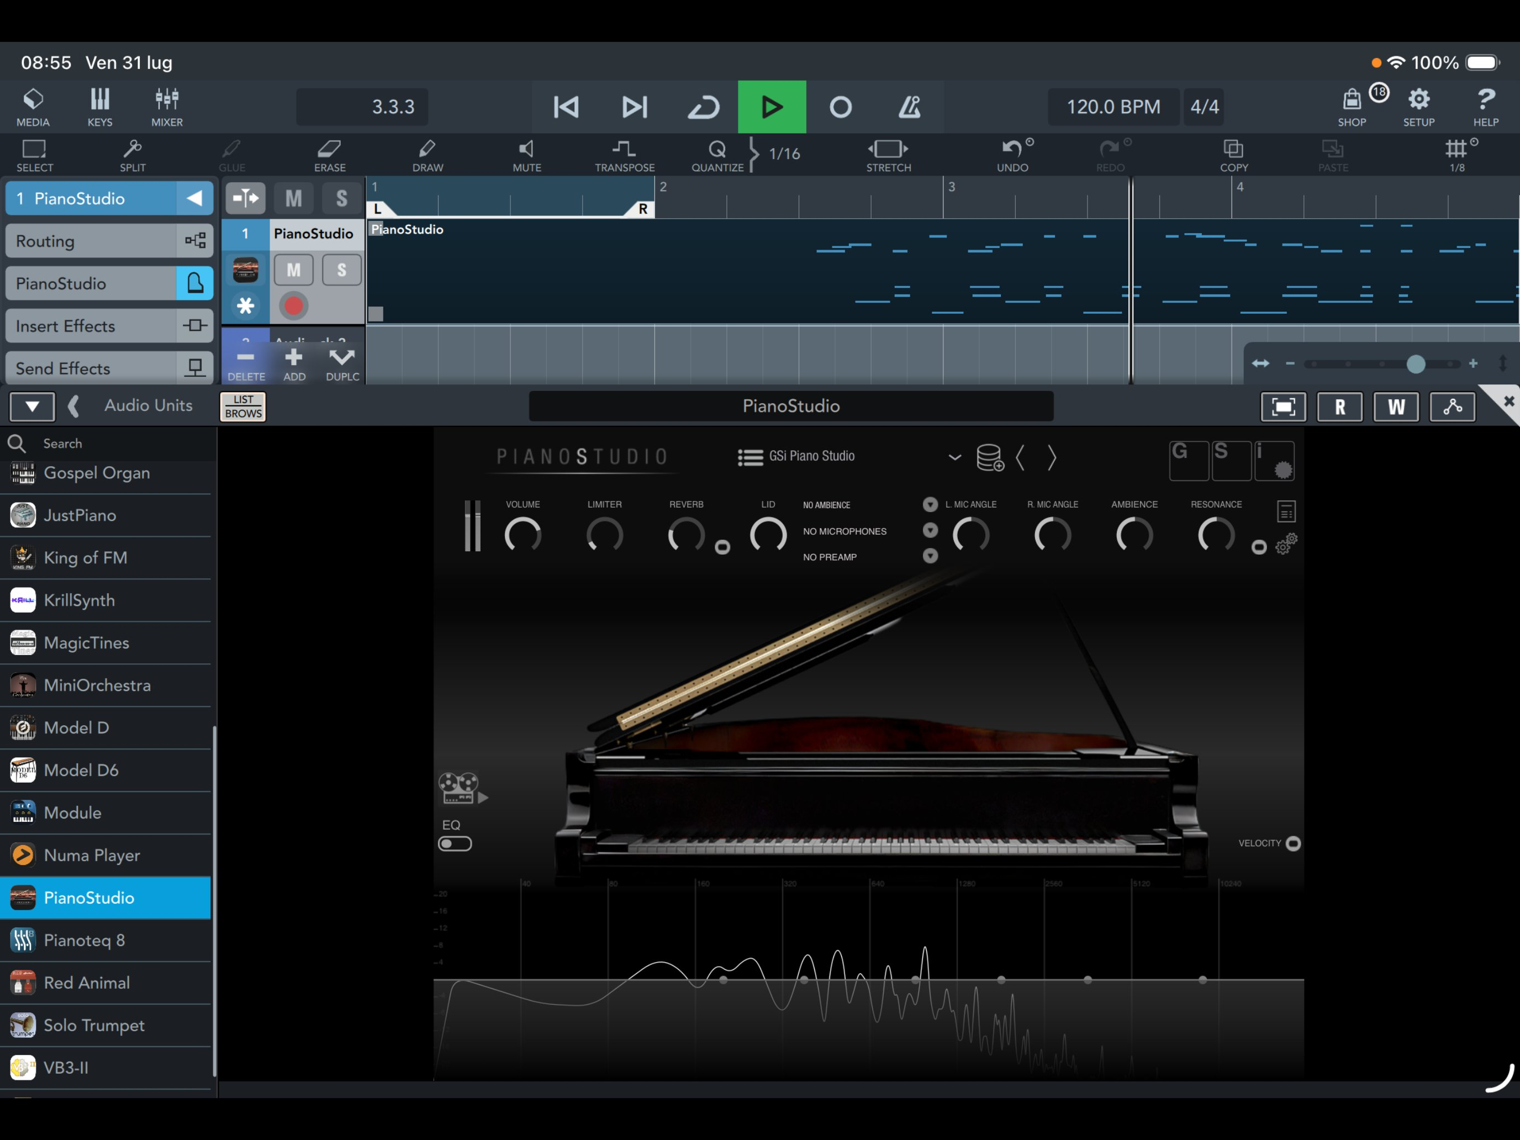1520x1140 pixels.
Task: Toggle global Mute above track list
Action: 293,199
